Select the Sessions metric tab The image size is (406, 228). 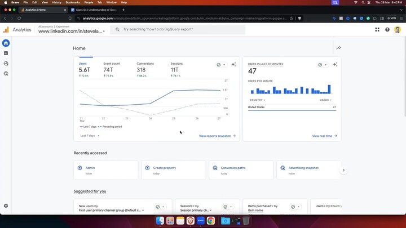[176, 70]
